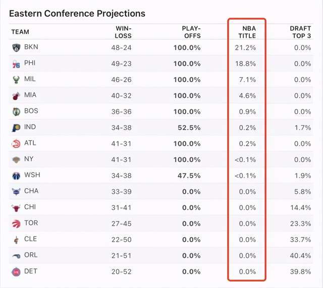The image size is (323, 288).
Task: Click the Chicago Bulls logo icon
Action: 15,207
